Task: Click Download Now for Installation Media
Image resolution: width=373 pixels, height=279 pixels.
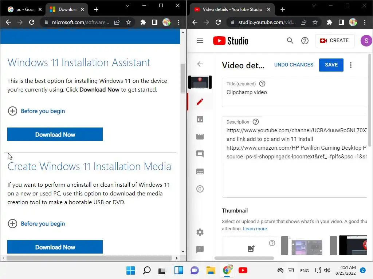Action: tap(55, 247)
